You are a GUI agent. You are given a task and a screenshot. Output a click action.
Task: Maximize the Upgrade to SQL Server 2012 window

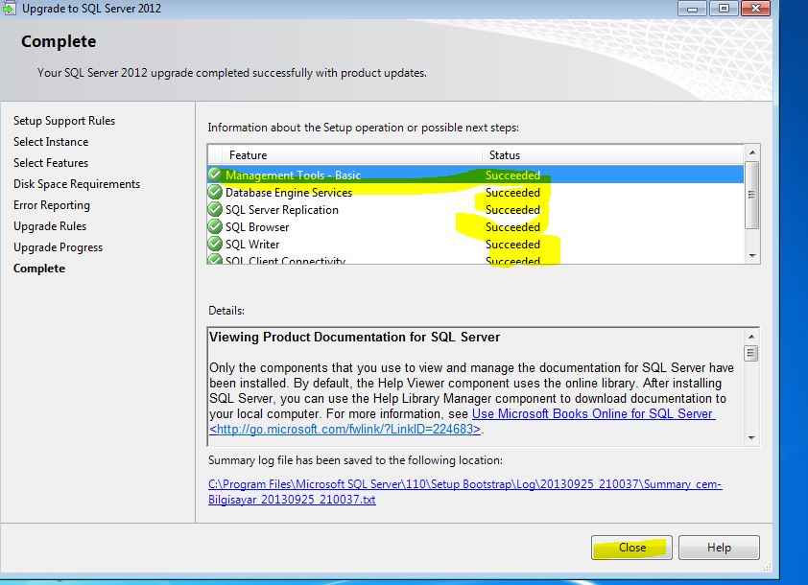[x=724, y=9]
